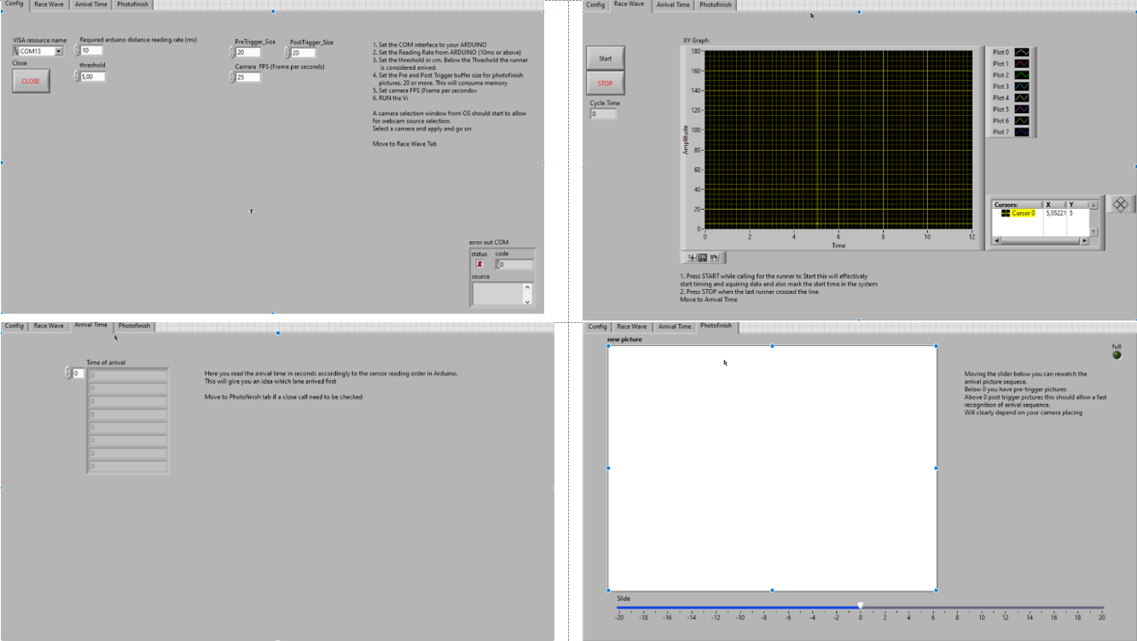Click the Cursor 0 crosshair glyph

pos(1006,214)
